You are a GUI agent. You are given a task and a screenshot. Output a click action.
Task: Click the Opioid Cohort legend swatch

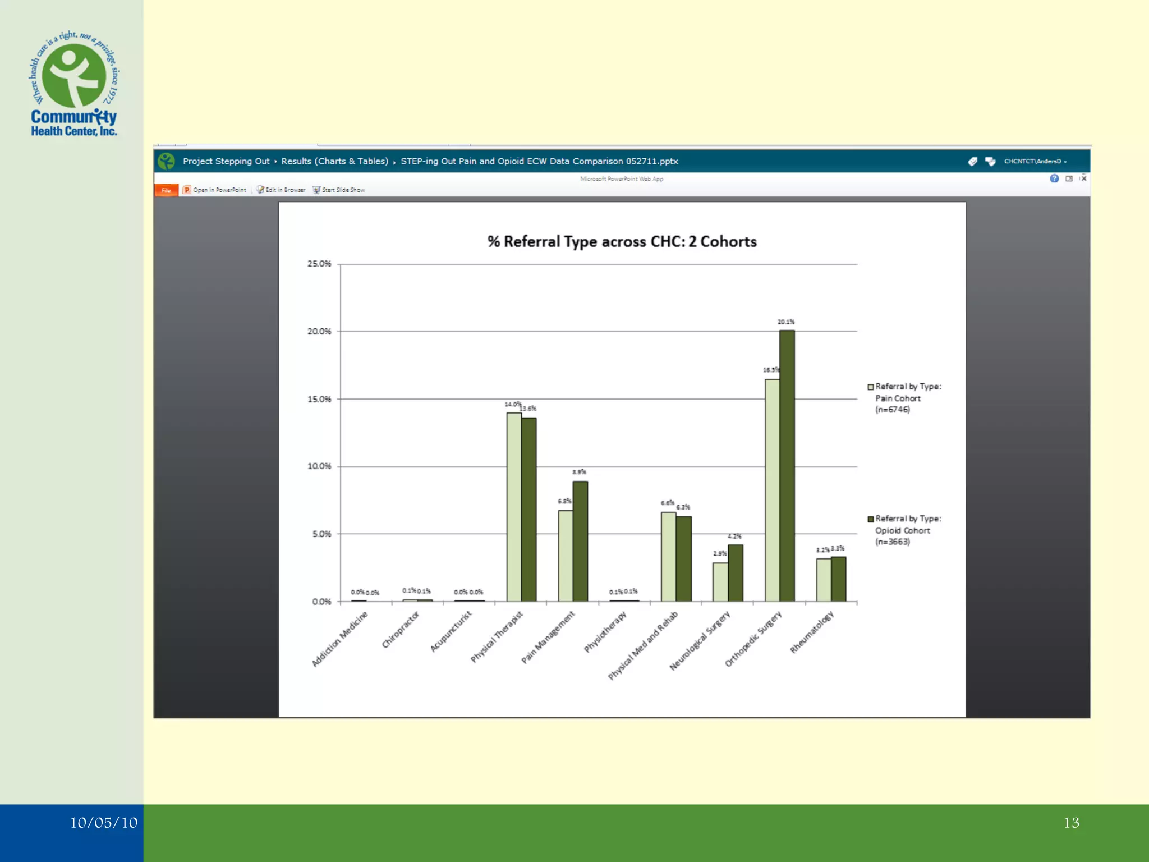point(871,519)
